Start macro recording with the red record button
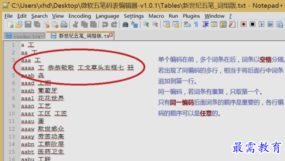The image size is (285, 161). pyautogui.click(x=244, y=25)
